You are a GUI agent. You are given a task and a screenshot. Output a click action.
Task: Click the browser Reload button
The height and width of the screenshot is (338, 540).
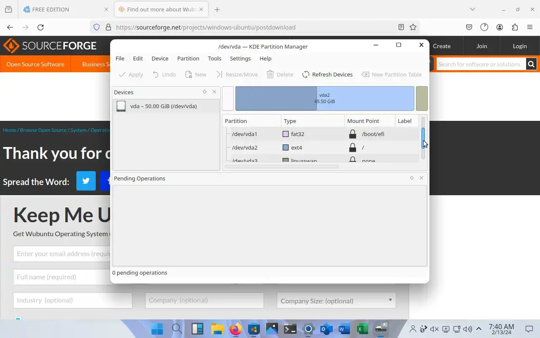point(40,27)
